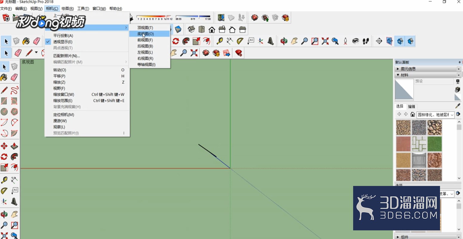Screen dimensions: 463x239
Task: Activate the Walk footprints tool
Action: [x=366, y=41]
